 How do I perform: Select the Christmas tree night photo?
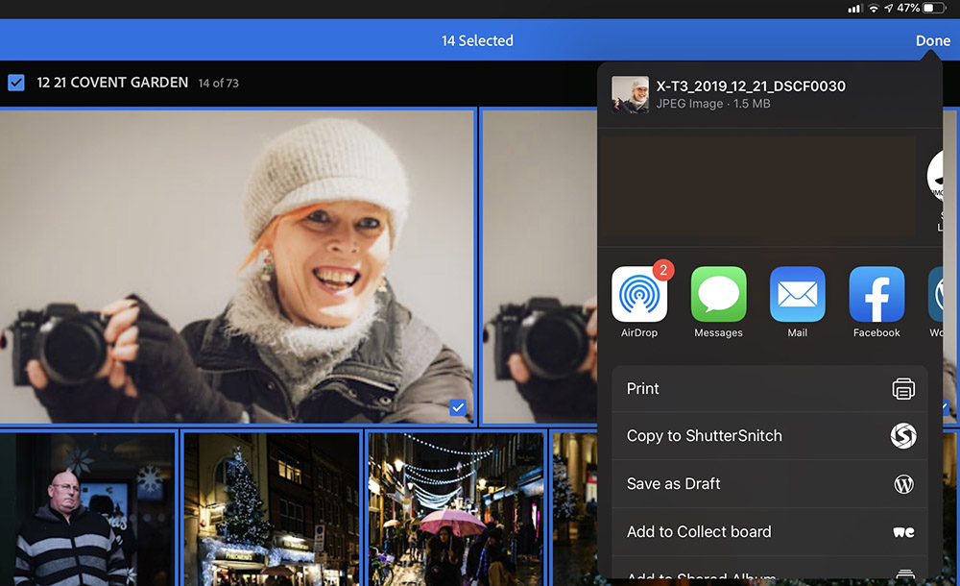coord(271,509)
